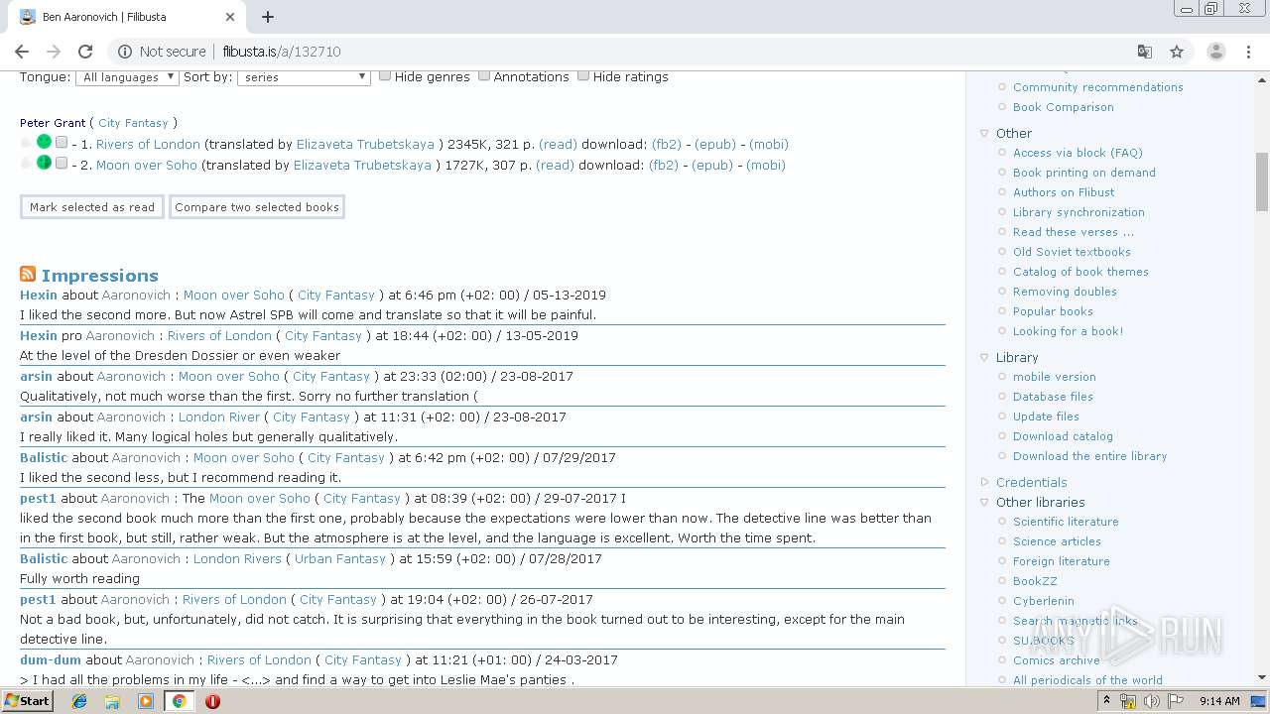Image resolution: width=1270 pixels, height=714 pixels.
Task: Open Download catalog in sidebar
Action: coord(1063,436)
